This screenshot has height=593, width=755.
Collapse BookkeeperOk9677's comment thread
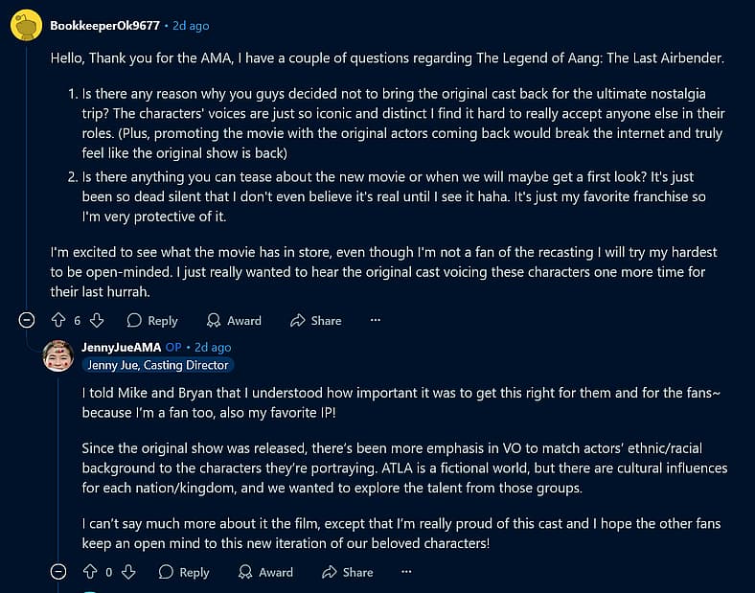click(x=27, y=320)
